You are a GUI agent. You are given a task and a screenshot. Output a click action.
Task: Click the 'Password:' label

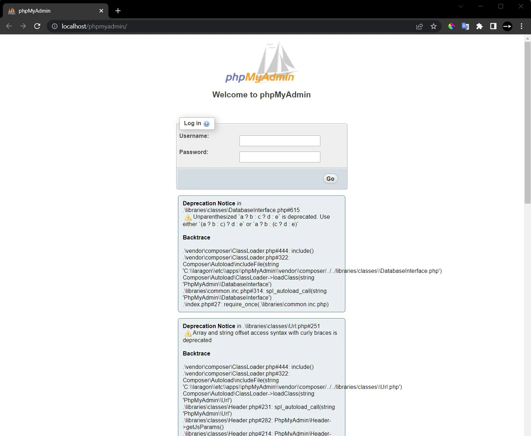[194, 152]
